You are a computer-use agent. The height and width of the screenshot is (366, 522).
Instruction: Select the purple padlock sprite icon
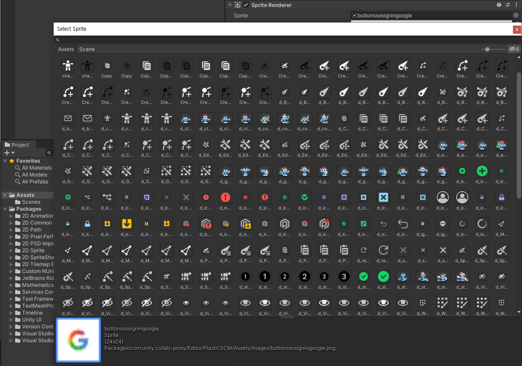pos(501,197)
